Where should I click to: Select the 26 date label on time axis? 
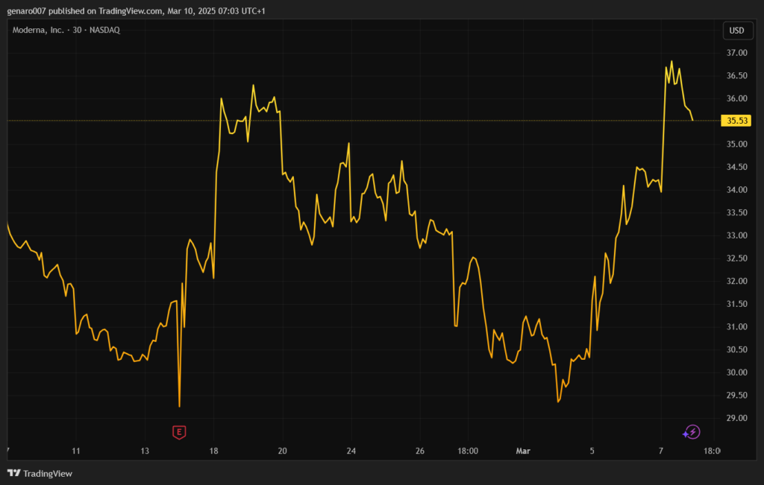pos(420,451)
